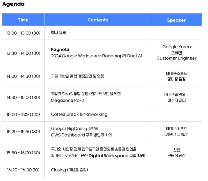Click the Speaker column header
Image resolution: width=208 pixels, height=181 pixels.
tap(176, 20)
